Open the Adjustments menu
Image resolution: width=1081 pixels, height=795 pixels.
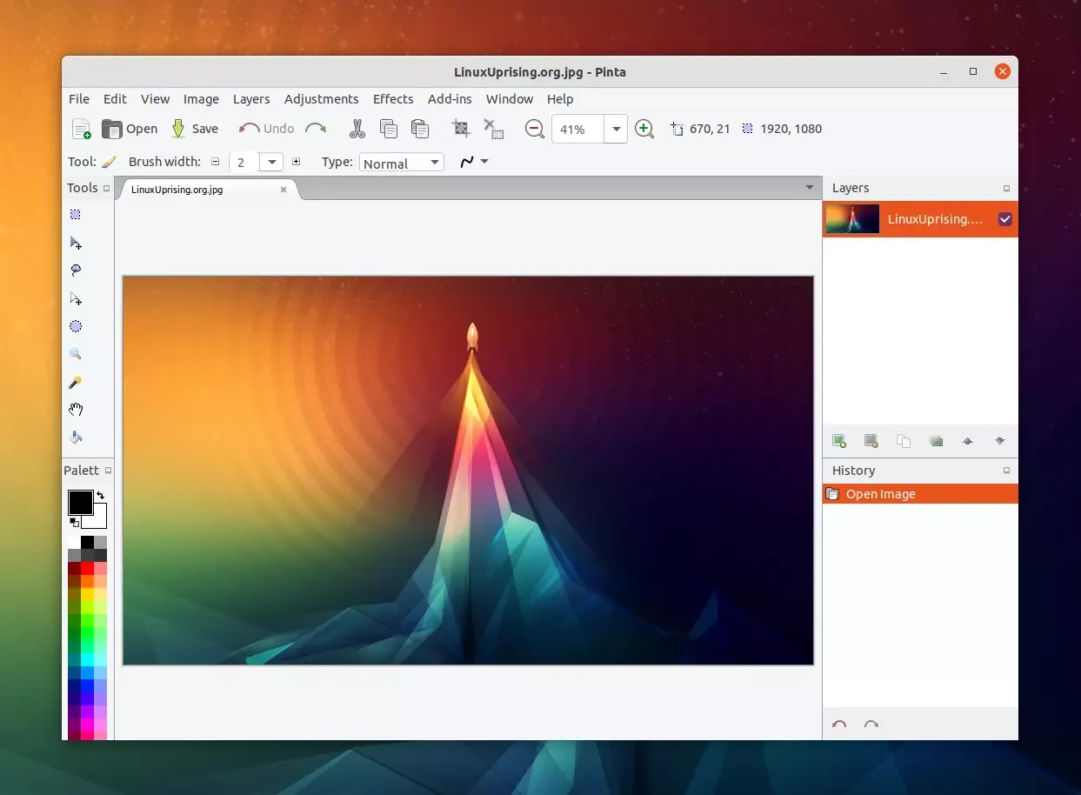pos(322,99)
